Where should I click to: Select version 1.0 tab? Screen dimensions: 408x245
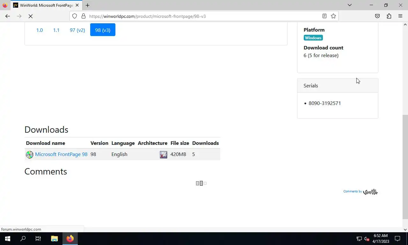click(40, 30)
